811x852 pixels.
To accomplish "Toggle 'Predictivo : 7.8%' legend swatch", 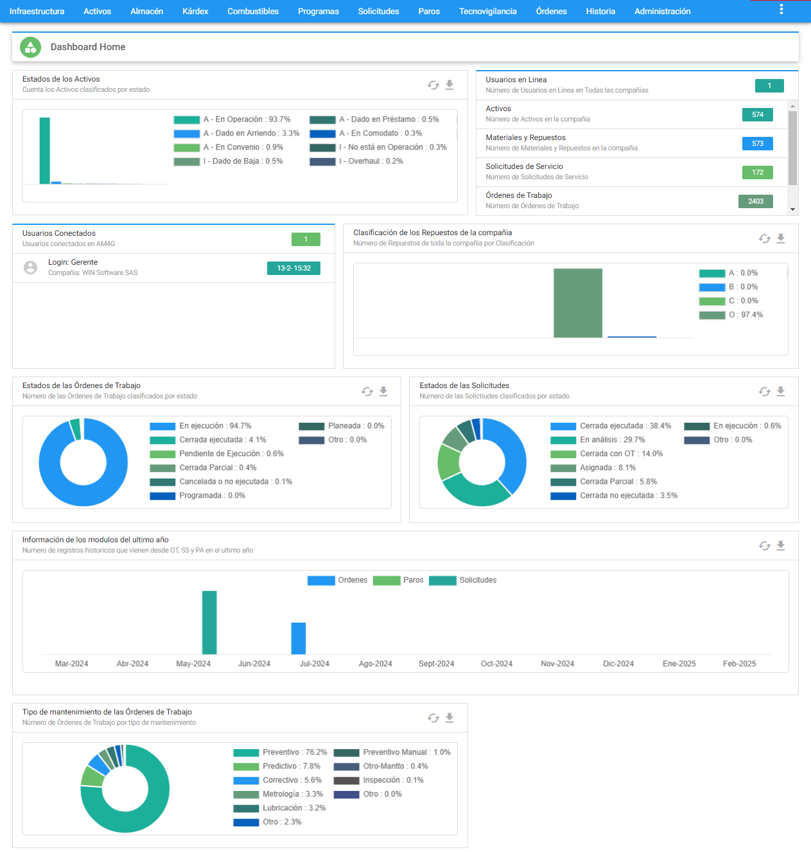I will pos(246,767).
